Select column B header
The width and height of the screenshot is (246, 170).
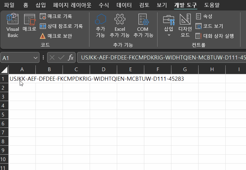[x=49, y=69]
